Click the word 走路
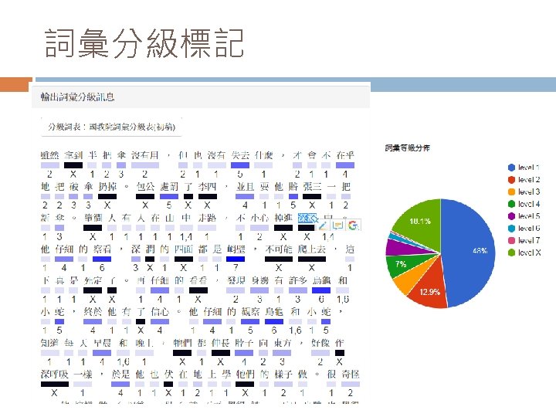The height and width of the screenshot is (417, 556). click(x=207, y=218)
